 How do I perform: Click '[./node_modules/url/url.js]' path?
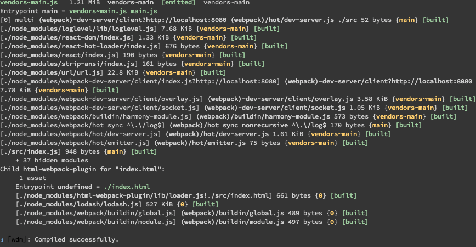point(52,72)
